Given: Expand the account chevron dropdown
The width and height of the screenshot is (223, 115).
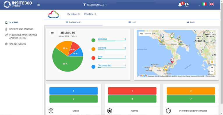Looking at the screenshot, I should point(199,5).
